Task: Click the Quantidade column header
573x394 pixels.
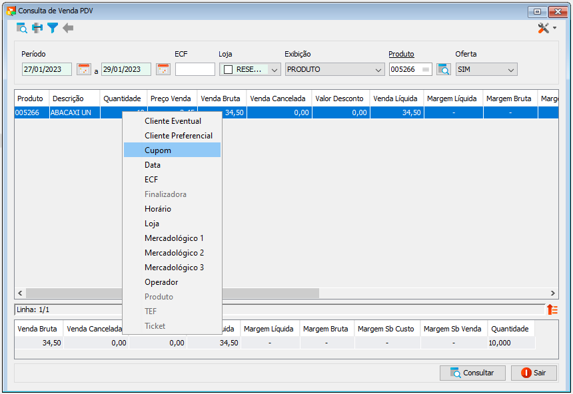Action: (123, 98)
